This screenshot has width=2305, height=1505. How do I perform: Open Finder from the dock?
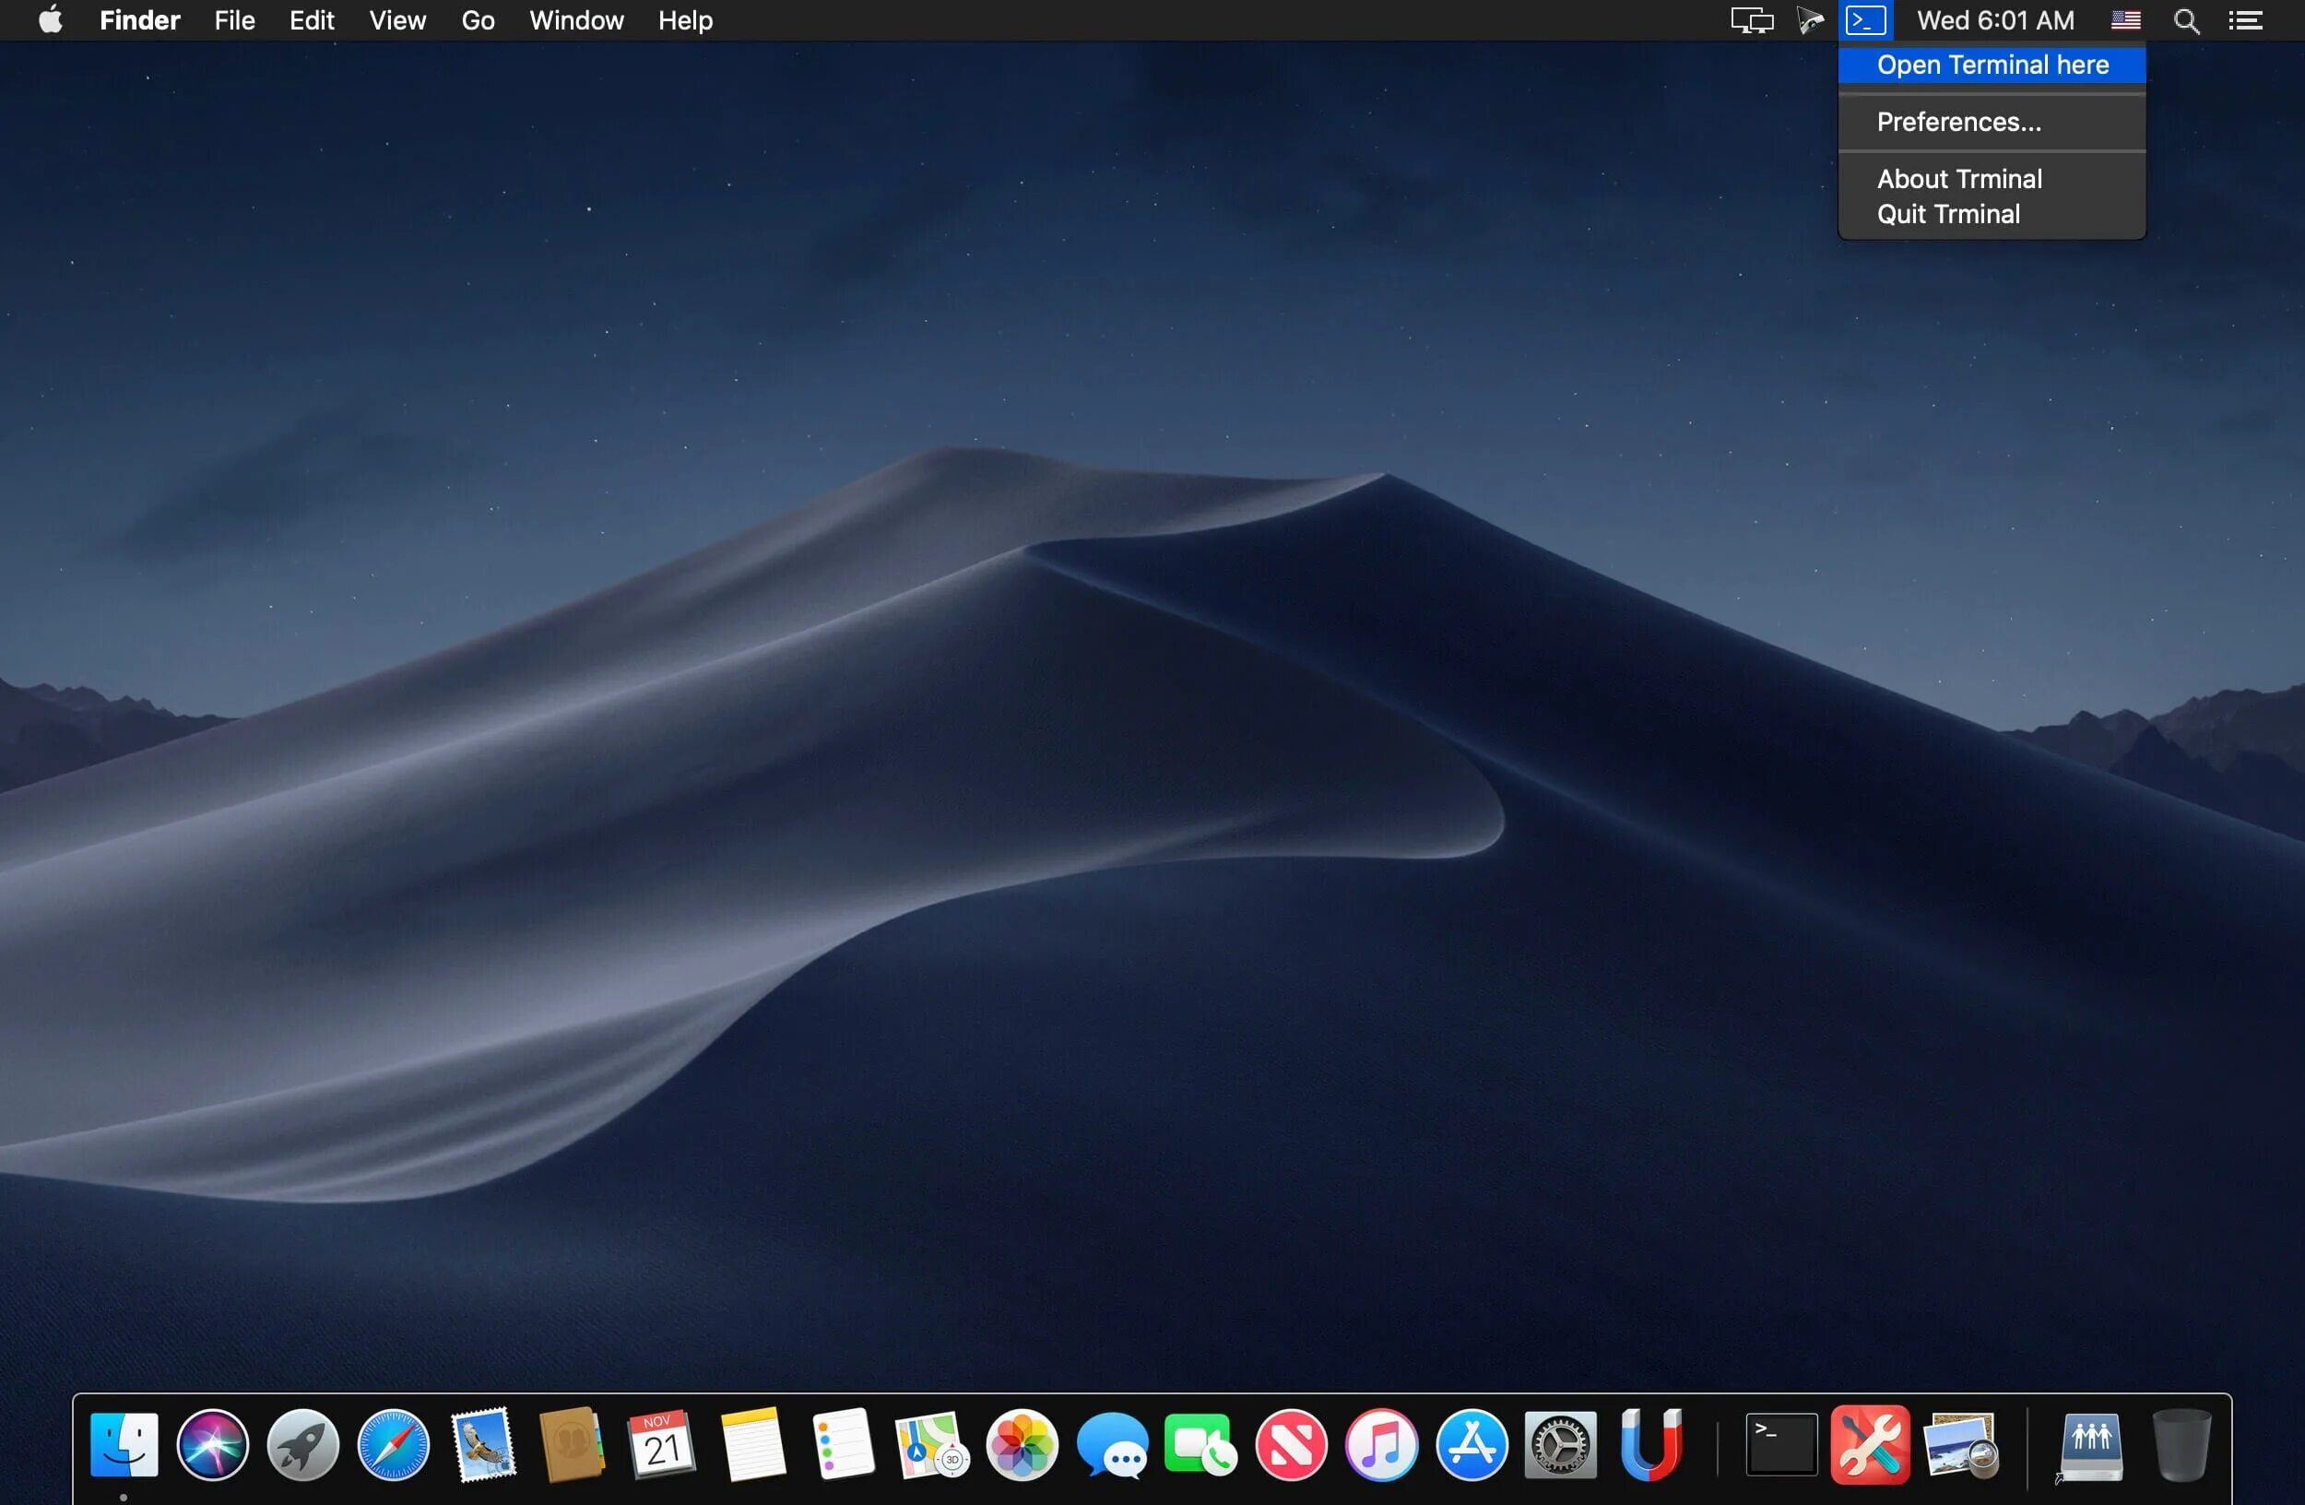coord(124,1445)
